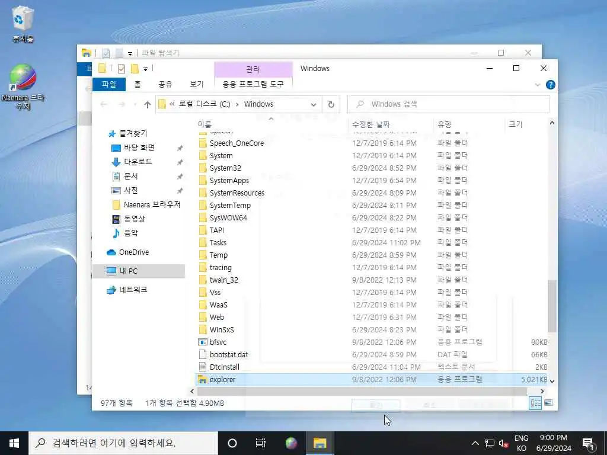The width and height of the screenshot is (607, 455).
Task: Select the twain_32 folder name
Action: [x=223, y=280]
